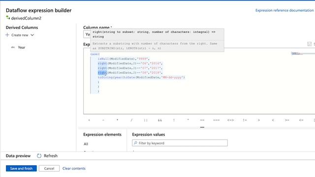Insert the greater than (>) operator
The image size is (315, 177).
(x=259, y=120)
